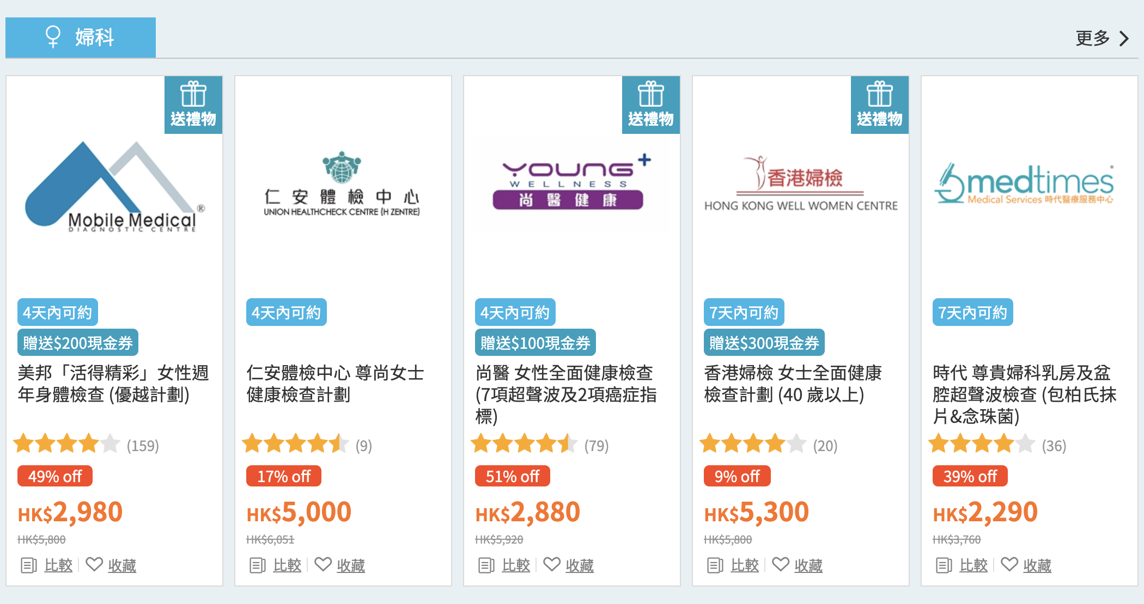Click the HK$2,290 price
The width and height of the screenshot is (1144, 604).
point(985,513)
